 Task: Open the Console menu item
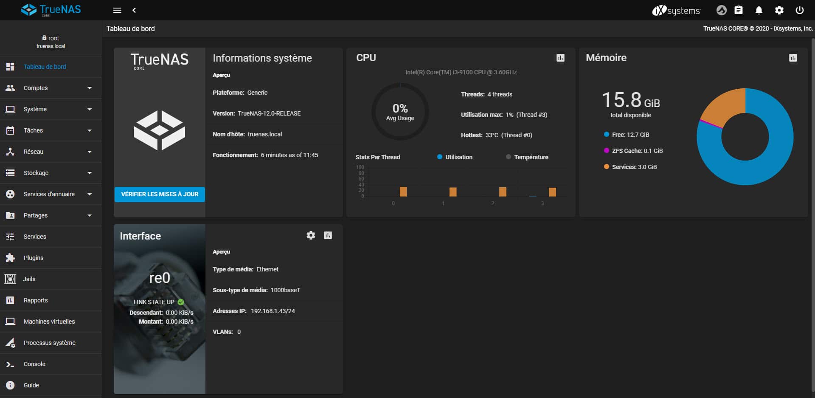coord(51,364)
